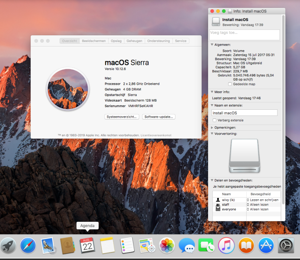The height and width of the screenshot is (260, 300).
Task: Switch to the Opslag tab
Action: pyautogui.click(x=116, y=41)
